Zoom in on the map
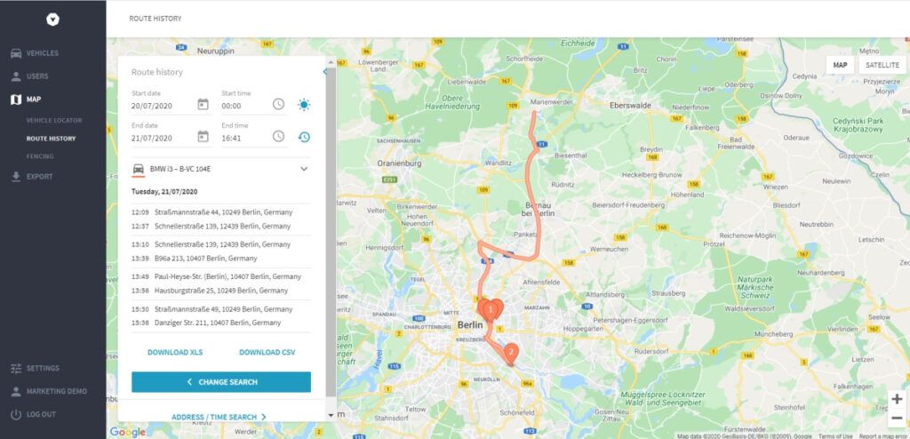 (x=897, y=399)
